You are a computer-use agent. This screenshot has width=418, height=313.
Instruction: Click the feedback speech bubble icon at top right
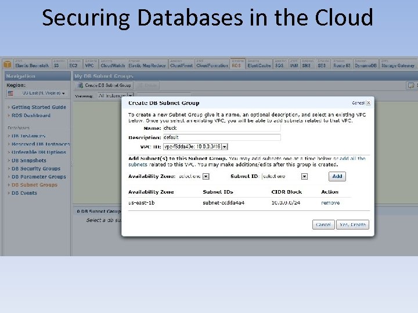(411, 85)
